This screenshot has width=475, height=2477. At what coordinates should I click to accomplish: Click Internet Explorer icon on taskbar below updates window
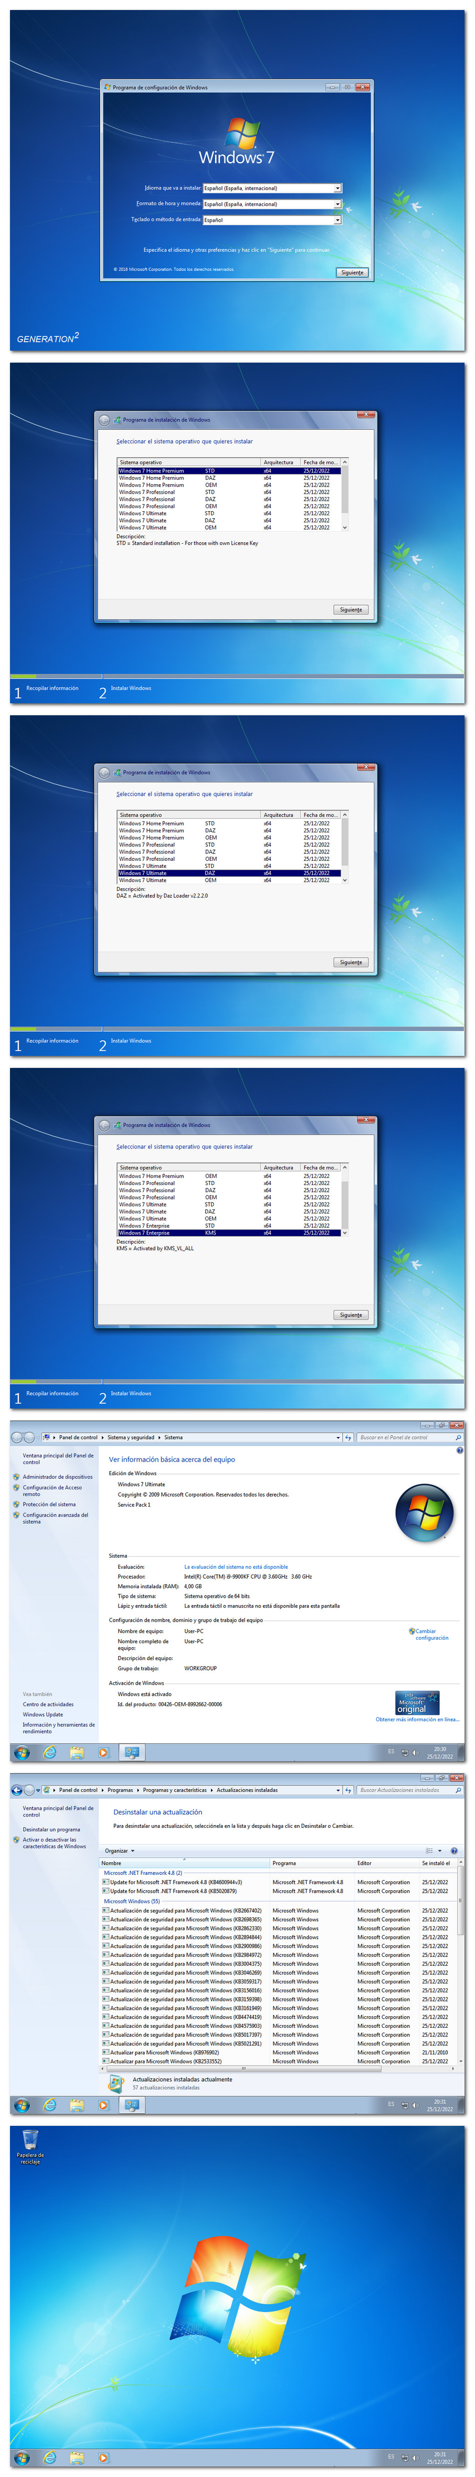coord(49,2106)
